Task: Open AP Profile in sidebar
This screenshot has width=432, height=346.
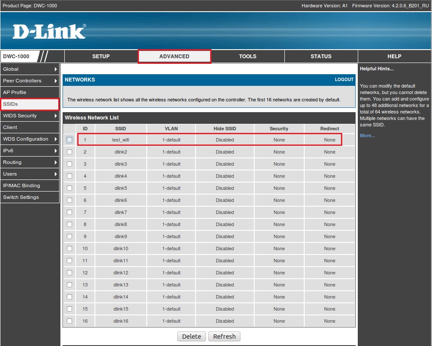Action: 29,92
